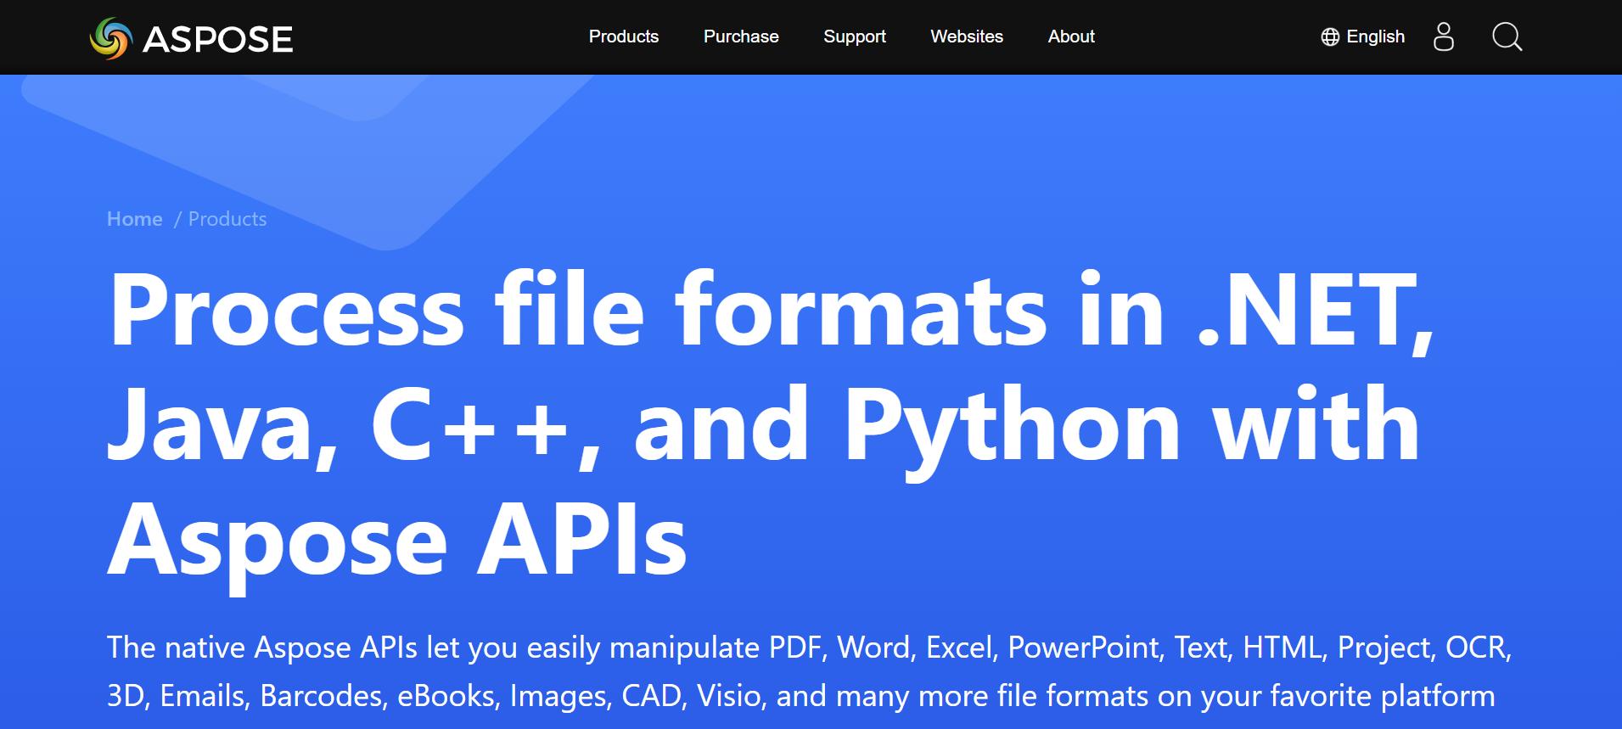Click the Aspose swirl logo icon
This screenshot has width=1622, height=729.
pyautogui.click(x=111, y=38)
